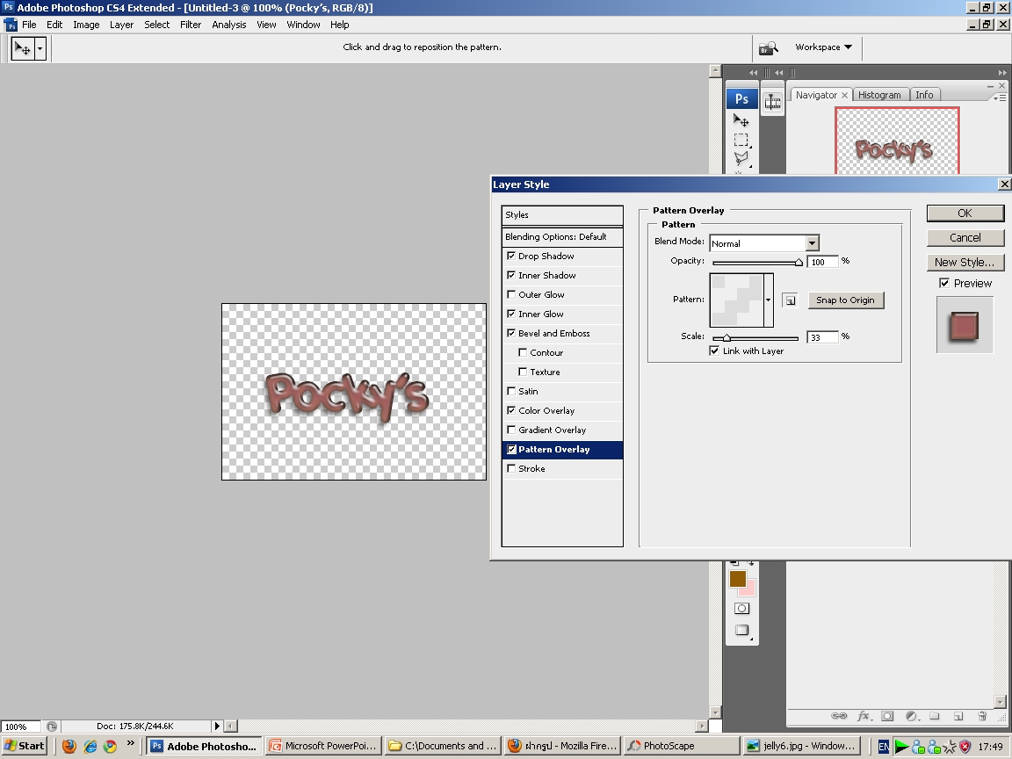
Task: Click the Scale percentage field
Action: [822, 337]
